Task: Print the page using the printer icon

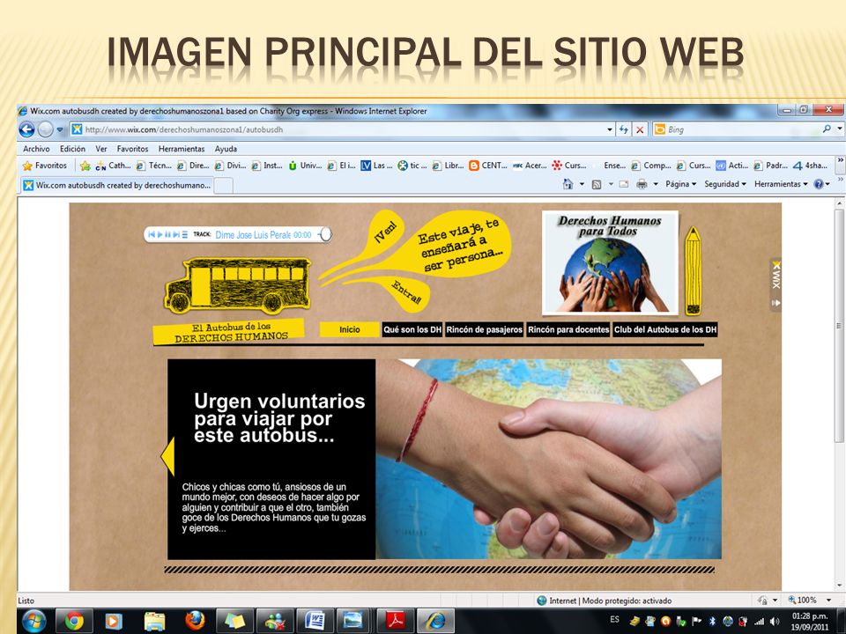Action: click(x=642, y=184)
